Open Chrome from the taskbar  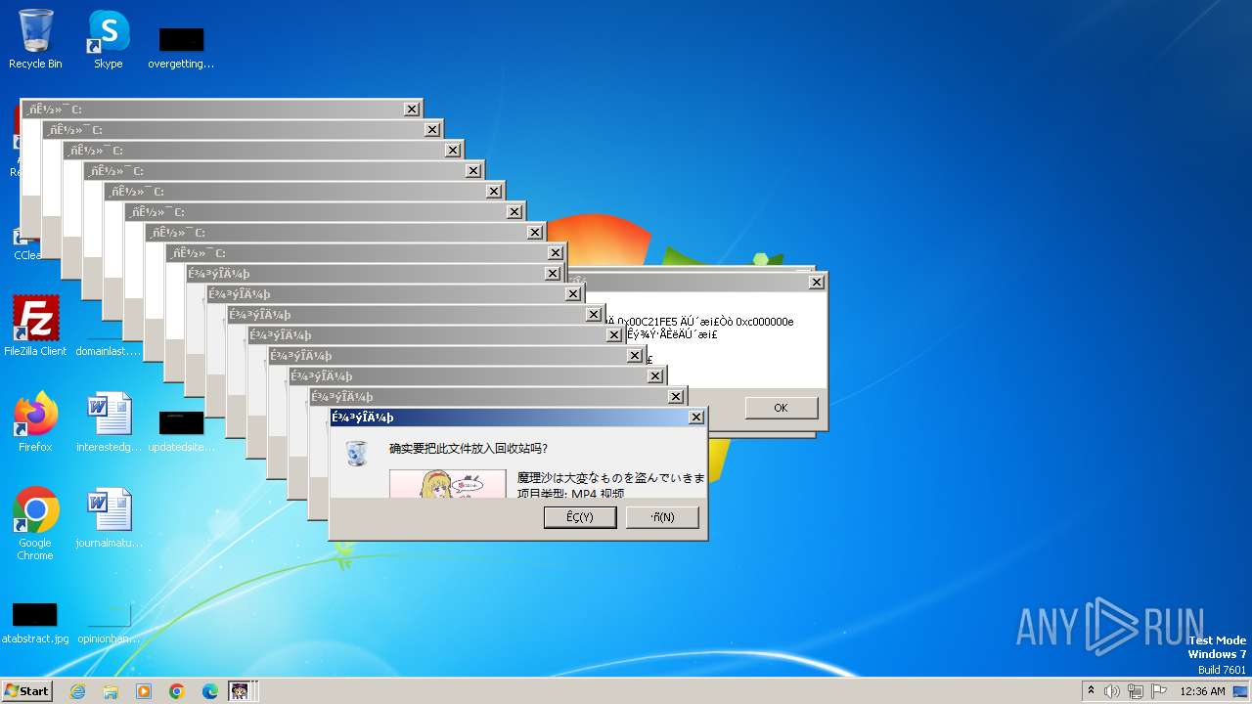(177, 691)
